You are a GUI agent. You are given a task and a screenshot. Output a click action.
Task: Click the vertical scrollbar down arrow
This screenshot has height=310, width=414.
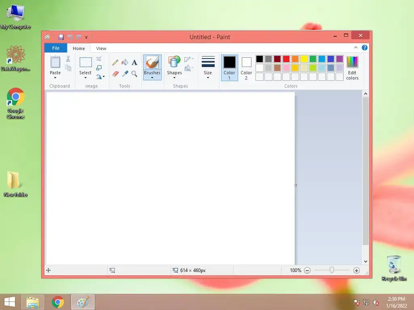365,262
